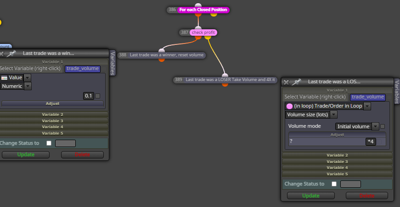Click the orange output connector under node 388
Viewport: 400px width, 207px height.
(x=162, y=60)
